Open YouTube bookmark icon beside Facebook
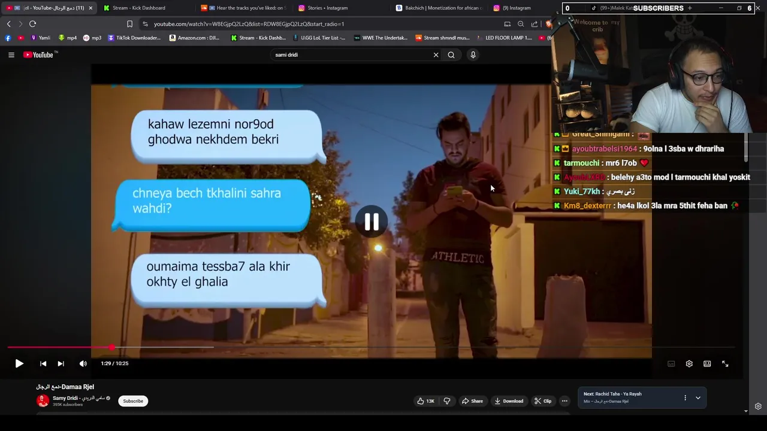The height and width of the screenshot is (431, 767). (20, 38)
